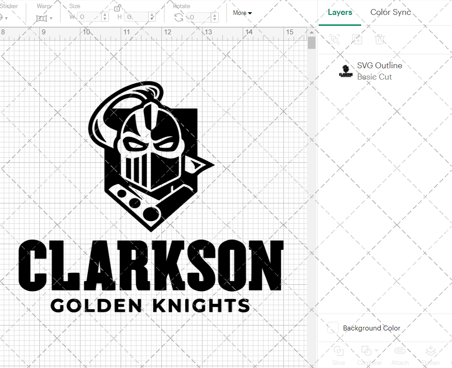Viewport: 452px width, 368px height.
Task: Open the Combine options dropdown arrow
Action: [x=376, y=351]
